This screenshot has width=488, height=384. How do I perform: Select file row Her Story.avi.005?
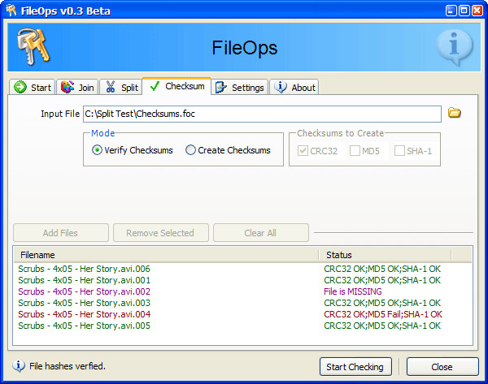[x=242, y=326]
